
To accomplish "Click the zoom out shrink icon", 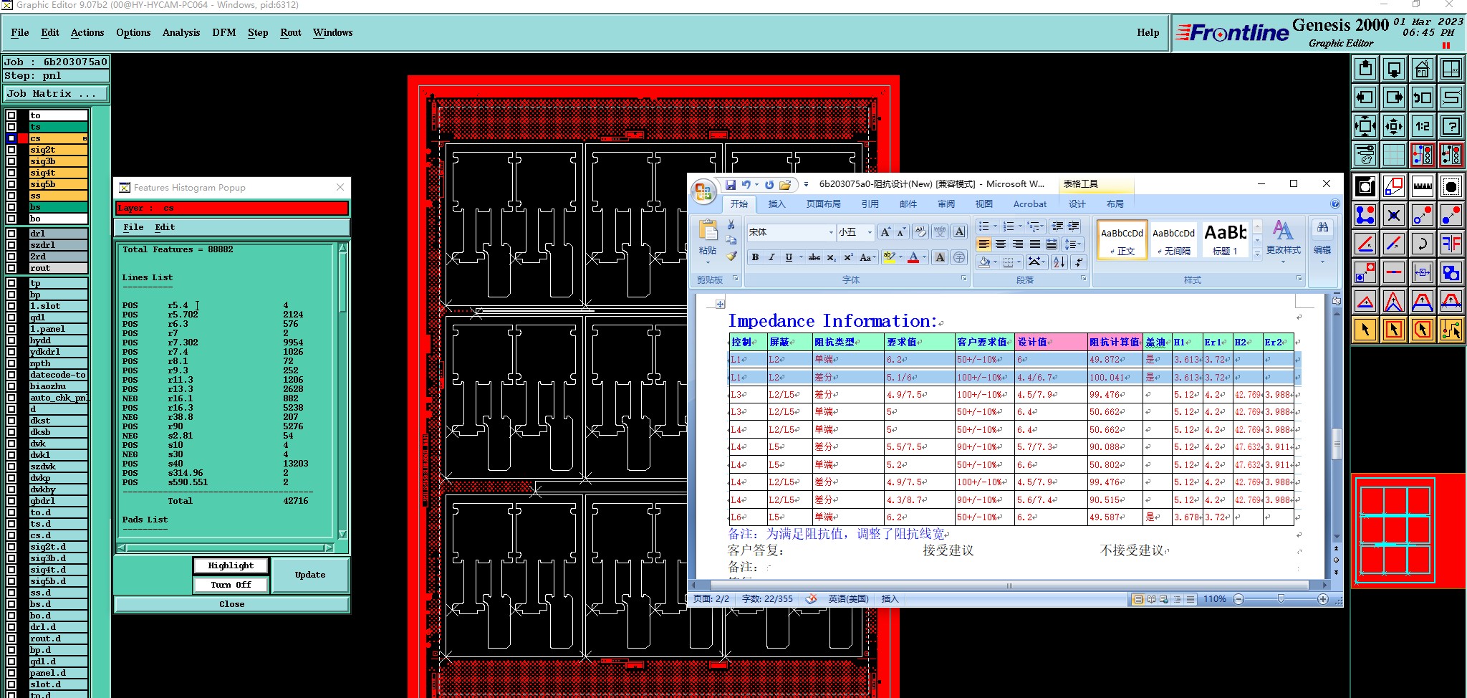I will coord(1394,126).
